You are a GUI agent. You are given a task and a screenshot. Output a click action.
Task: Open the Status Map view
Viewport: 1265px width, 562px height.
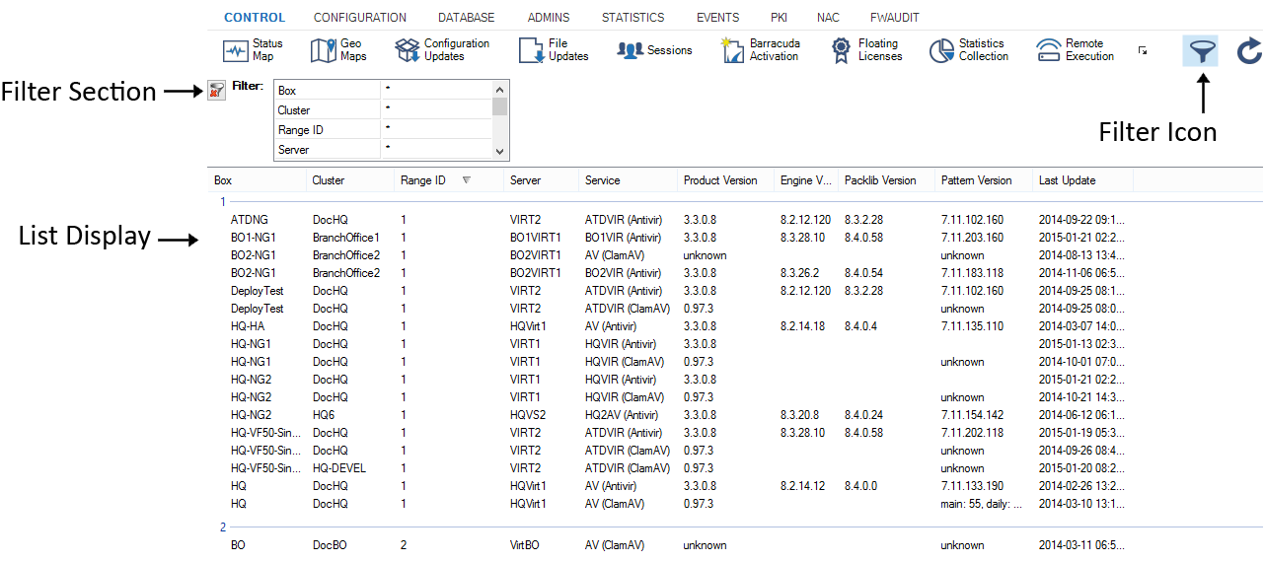pos(253,50)
